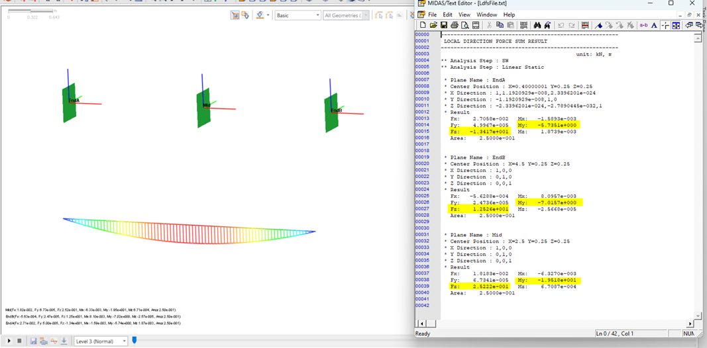Open the Level 3 (Normal) dropdown
The height and width of the screenshot is (348, 707).
point(101,341)
